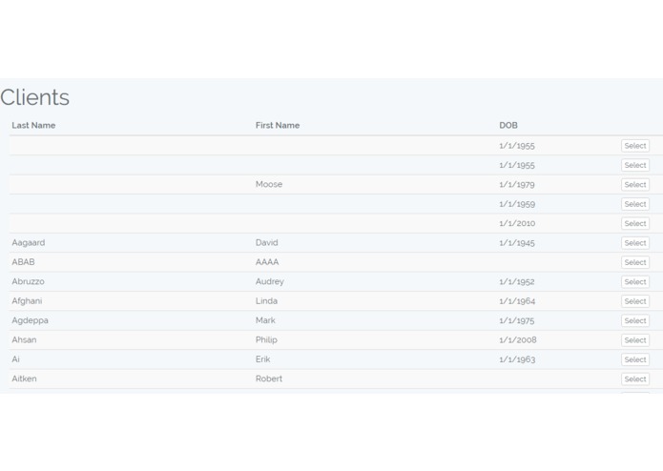Screen dimensions: 663x471
Task: Click the DOB value 1/1/1959
Action: click(x=517, y=204)
